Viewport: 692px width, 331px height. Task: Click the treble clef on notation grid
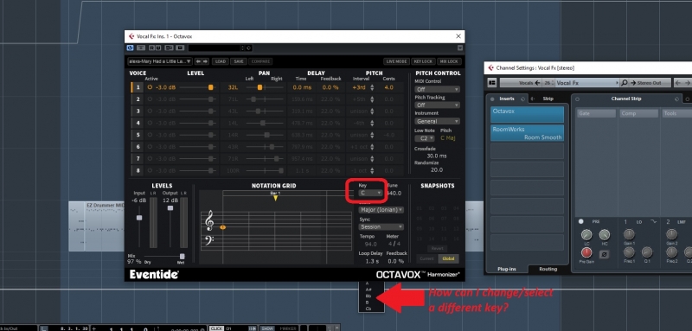tap(209, 220)
